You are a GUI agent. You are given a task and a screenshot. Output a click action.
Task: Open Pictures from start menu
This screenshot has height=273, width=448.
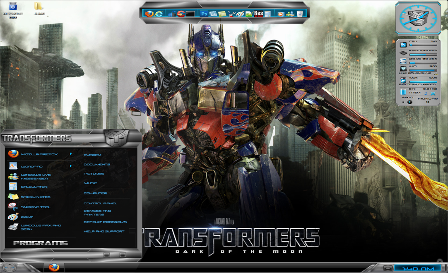94,174
